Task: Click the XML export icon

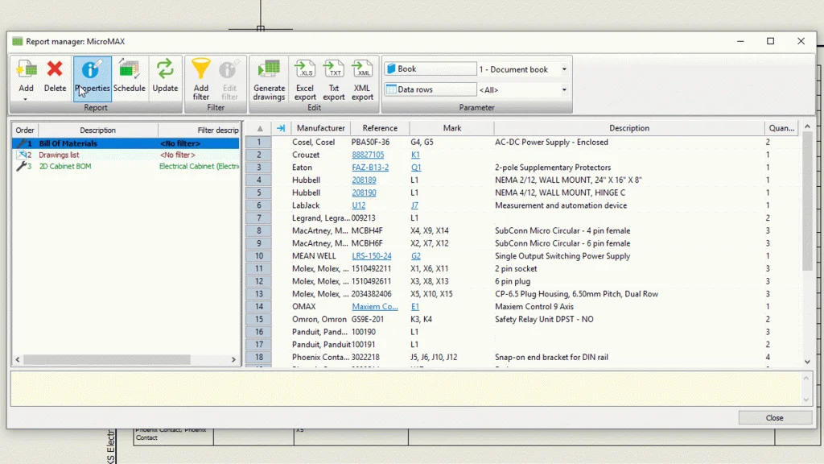Action: pyautogui.click(x=362, y=71)
